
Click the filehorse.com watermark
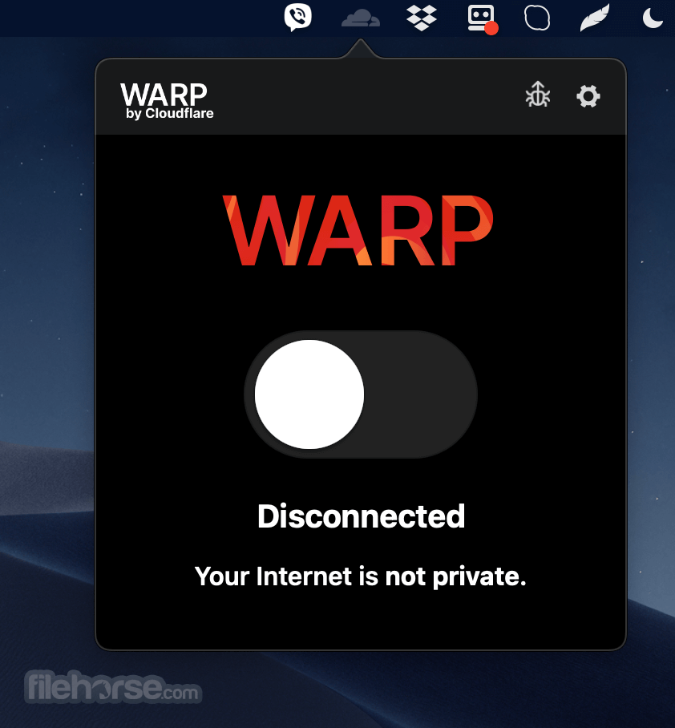(x=113, y=686)
